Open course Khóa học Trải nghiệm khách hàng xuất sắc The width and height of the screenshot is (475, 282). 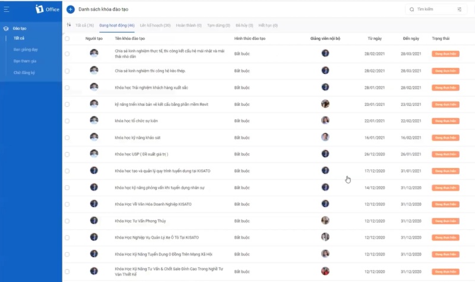(x=151, y=87)
